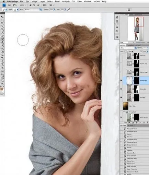Viewport: 149px width, 175px height.
Task: Hide the Hair Color layer
Action: (121, 81)
